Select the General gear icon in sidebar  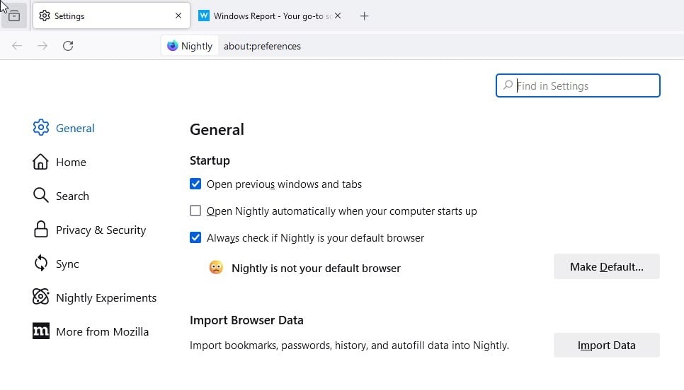point(41,128)
